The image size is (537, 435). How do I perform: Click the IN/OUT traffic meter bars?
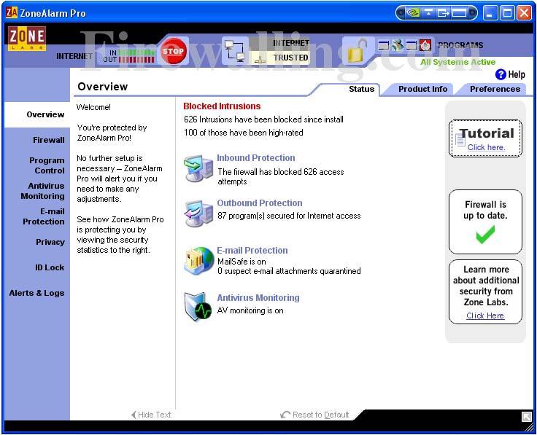point(136,56)
